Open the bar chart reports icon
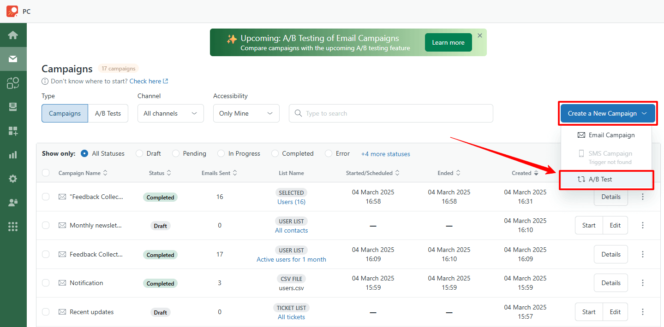 13,155
